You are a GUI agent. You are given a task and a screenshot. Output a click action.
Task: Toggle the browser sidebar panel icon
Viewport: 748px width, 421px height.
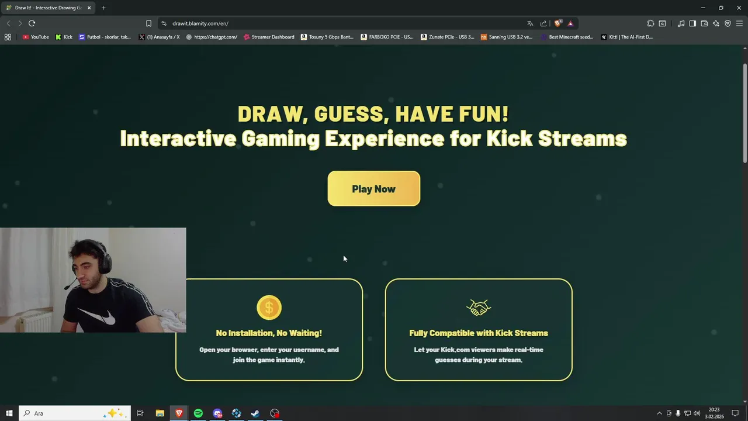tap(692, 23)
